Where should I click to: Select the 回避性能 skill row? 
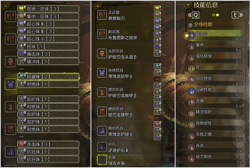216,92
